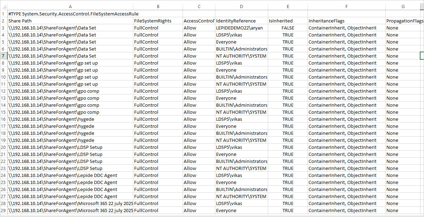Select the hygede path in row 16
Screen dimensions: 424x217
tap(70, 119)
